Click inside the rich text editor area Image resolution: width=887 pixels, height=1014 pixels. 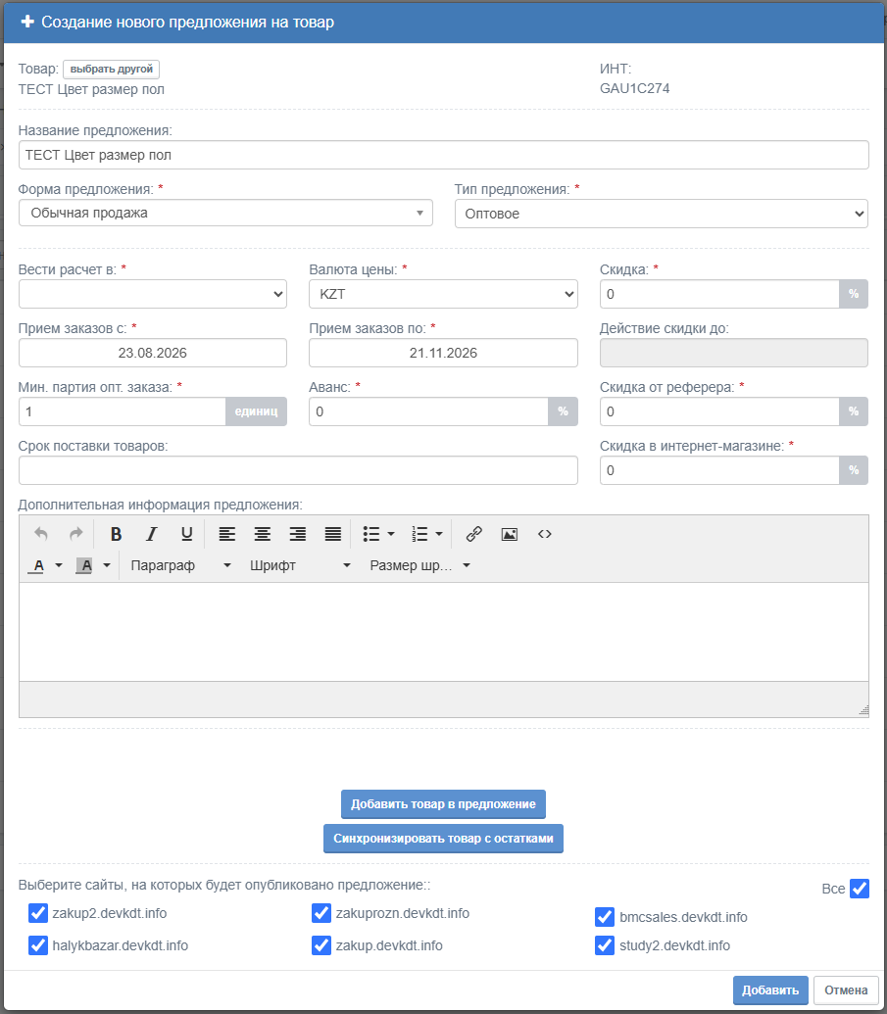pyautogui.click(x=444, y=632)
